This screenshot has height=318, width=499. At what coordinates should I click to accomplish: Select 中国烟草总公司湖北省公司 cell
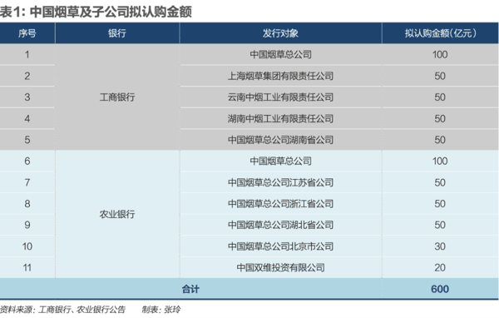pyautogui.click(x=281, y=225)
